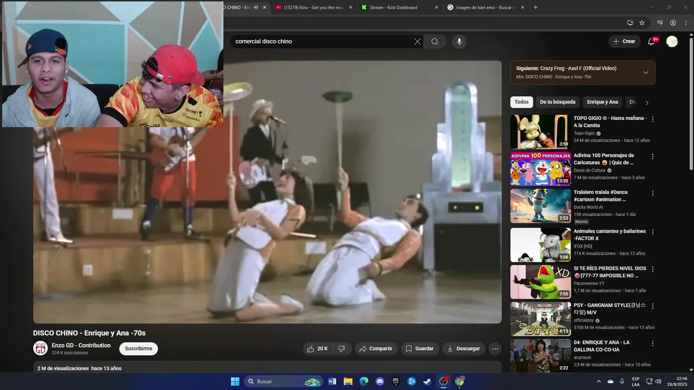Image resolution: width=694 pixels, height=390 pixels.
Task: Open options menu for Adivina 100 Personajes video
Action: click(653, 157)
